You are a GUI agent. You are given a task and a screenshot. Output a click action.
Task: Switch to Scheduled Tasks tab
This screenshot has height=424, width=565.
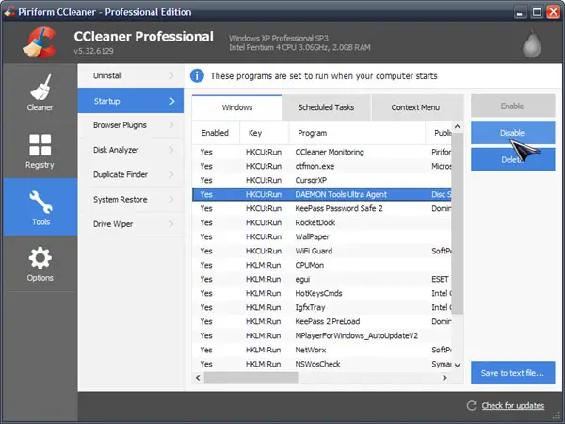coord(326,107)
